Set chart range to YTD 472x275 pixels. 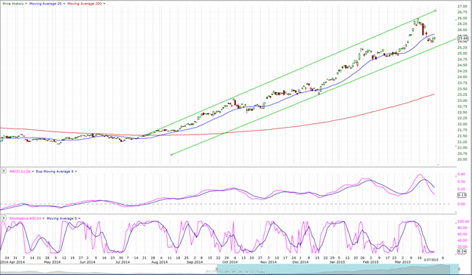coord(220,272)
